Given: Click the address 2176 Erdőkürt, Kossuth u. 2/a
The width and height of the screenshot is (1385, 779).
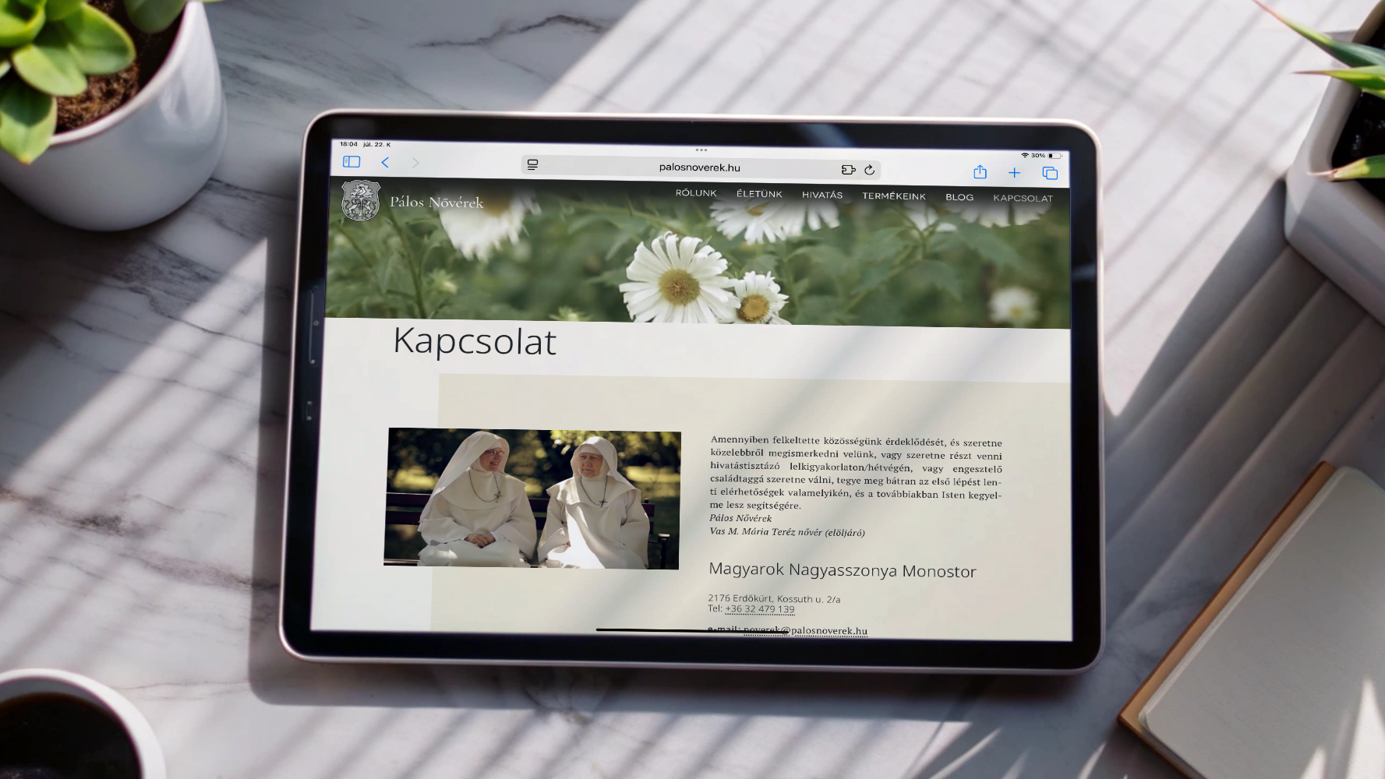Looking at the screenshot, I should [x=774, y=598].
